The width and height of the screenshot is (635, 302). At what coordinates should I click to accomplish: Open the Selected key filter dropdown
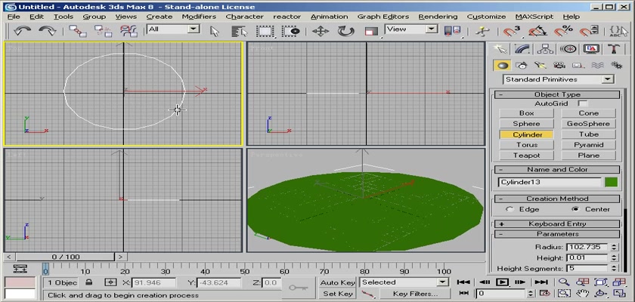[x=404, y=282]
